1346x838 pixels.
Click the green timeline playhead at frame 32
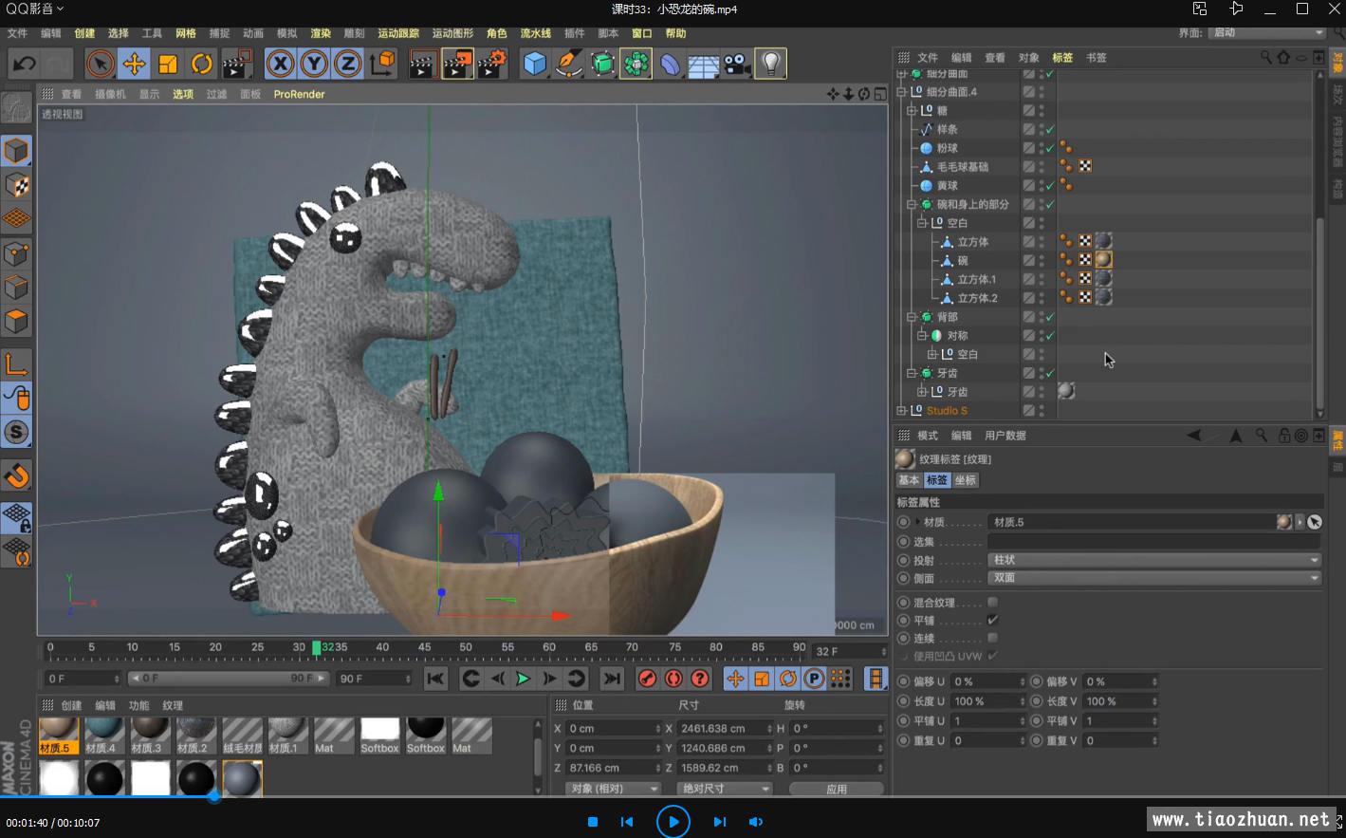point(317,647)
